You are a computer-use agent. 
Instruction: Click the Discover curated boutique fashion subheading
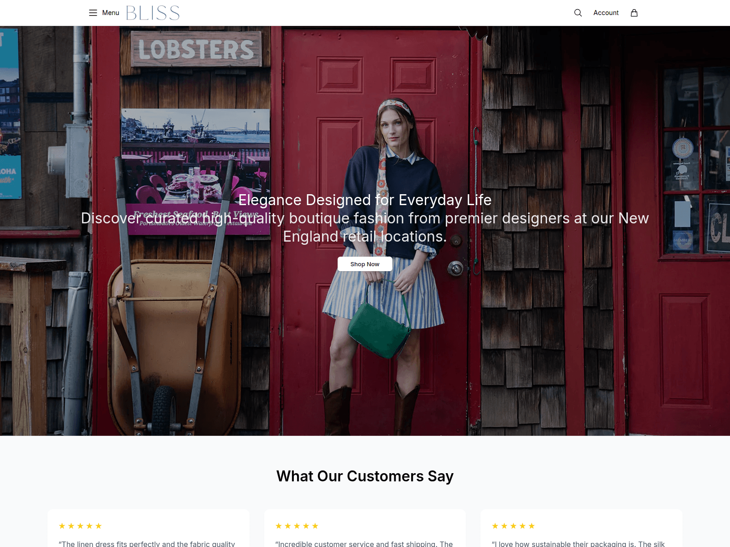click(x=365, y=227)
